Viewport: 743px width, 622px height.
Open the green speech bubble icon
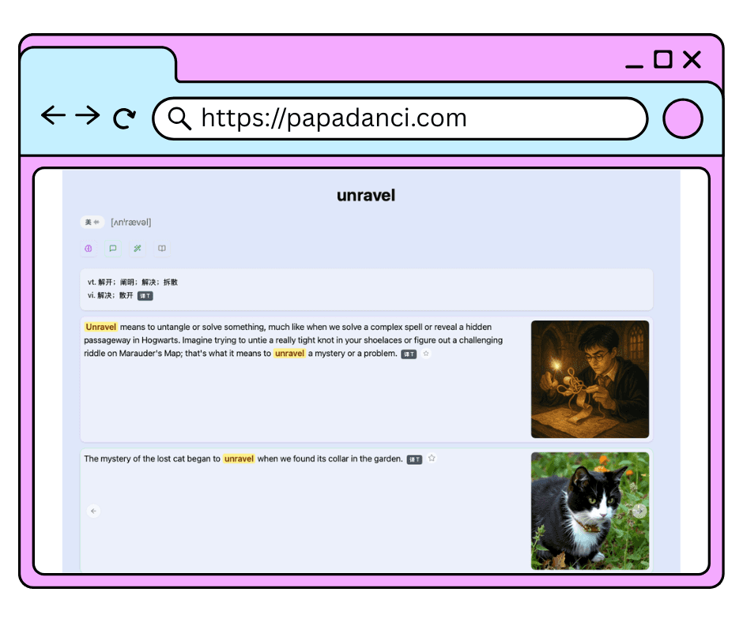[113, 249]
